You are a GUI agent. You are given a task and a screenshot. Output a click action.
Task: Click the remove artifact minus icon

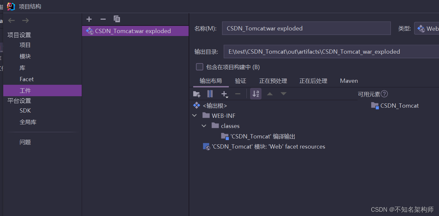tap(103, 19)
